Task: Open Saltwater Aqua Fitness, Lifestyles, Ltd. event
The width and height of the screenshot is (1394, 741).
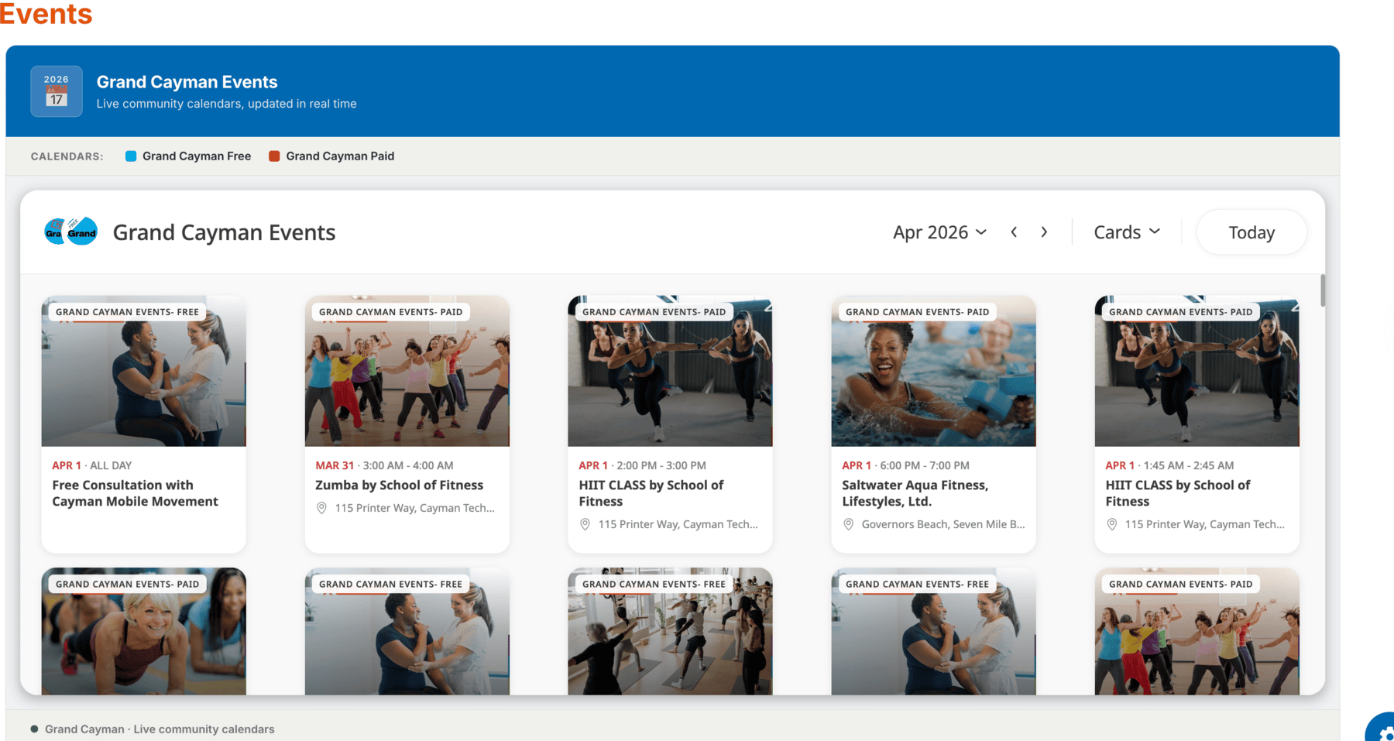Action: (915, 493)
